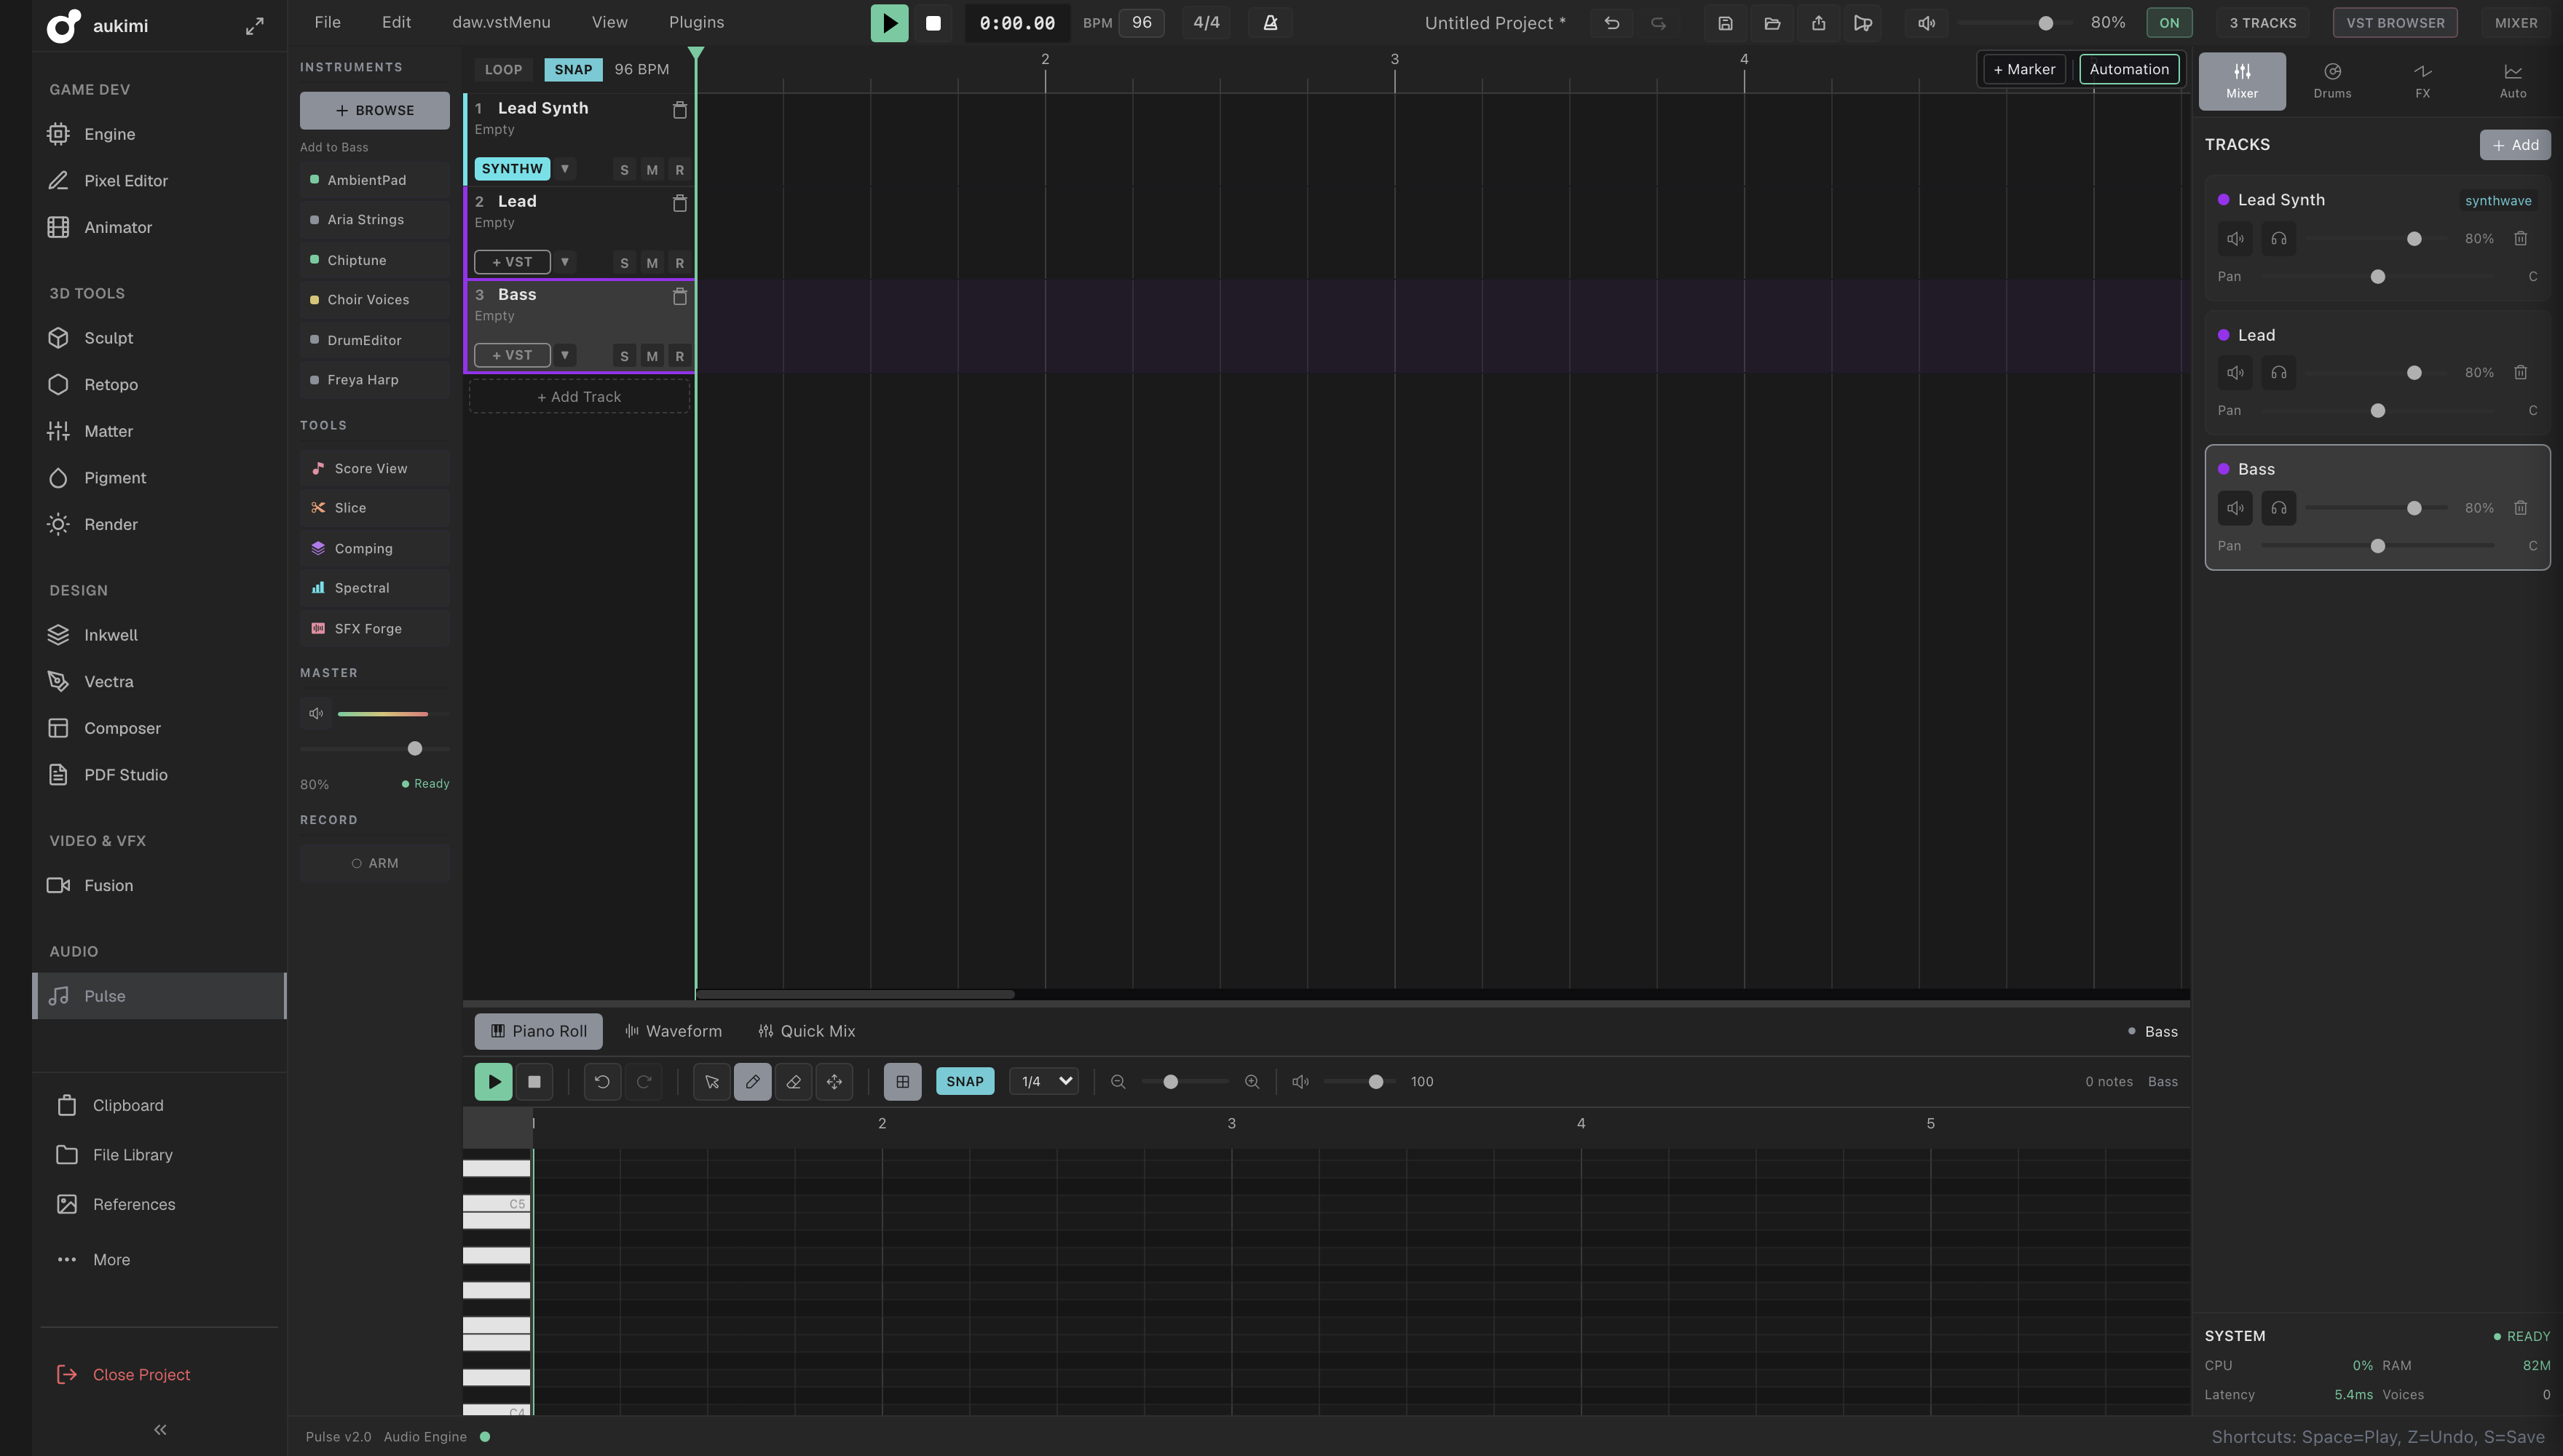Open the Pixel Editor from the sidebar
2563x1456 pixels.
click(160, 181)
